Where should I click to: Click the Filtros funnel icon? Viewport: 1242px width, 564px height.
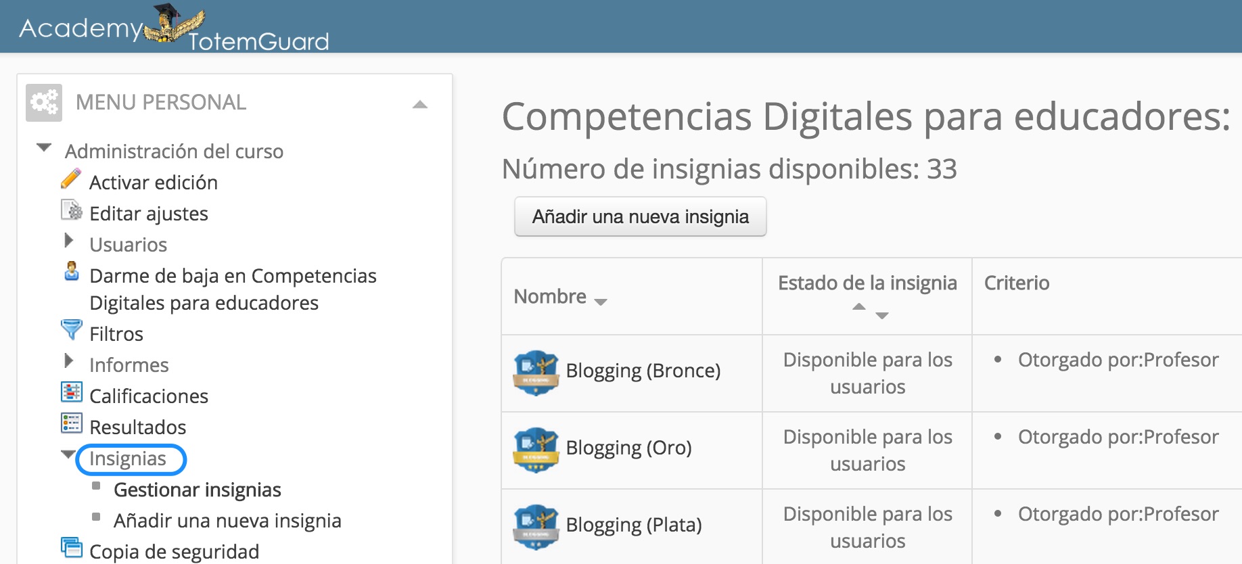pyautogui.click(x=71, y=330)
